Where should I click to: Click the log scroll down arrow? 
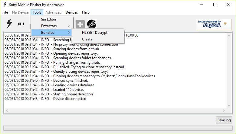pos(229,106)
